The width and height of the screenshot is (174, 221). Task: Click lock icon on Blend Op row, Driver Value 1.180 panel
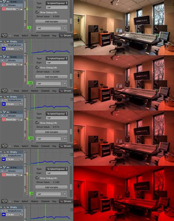21,175
